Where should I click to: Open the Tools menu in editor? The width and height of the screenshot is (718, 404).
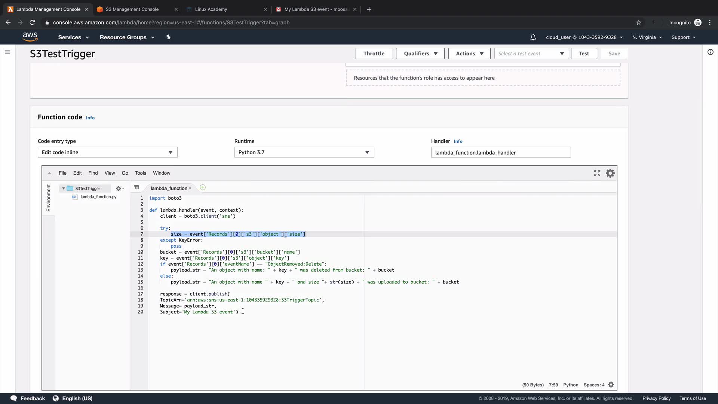140,173
